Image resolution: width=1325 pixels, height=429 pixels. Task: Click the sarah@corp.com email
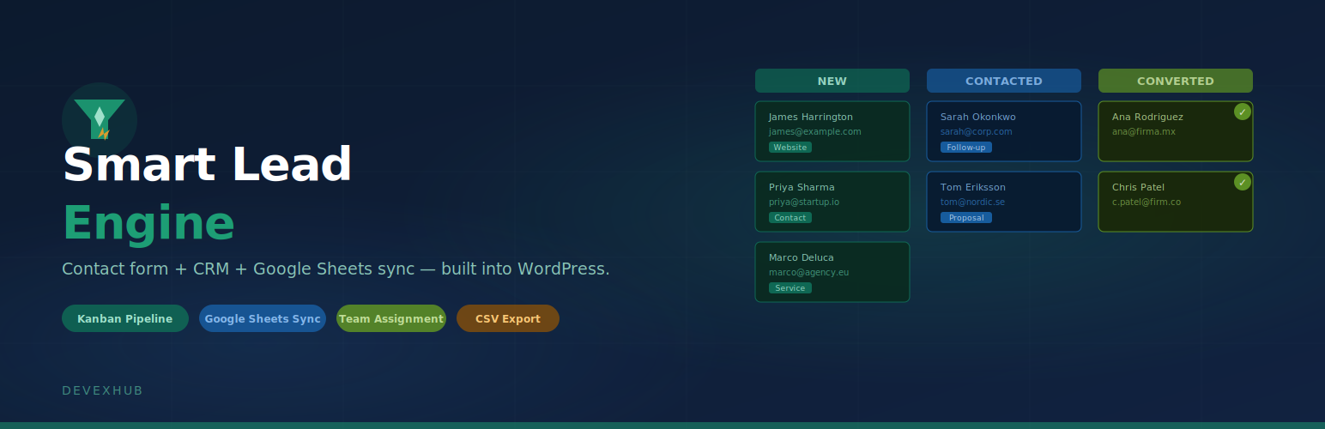click(977, 131)
